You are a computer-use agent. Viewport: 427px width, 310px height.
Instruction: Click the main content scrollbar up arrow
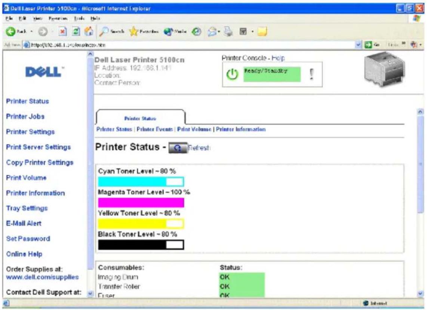(421, 112)
